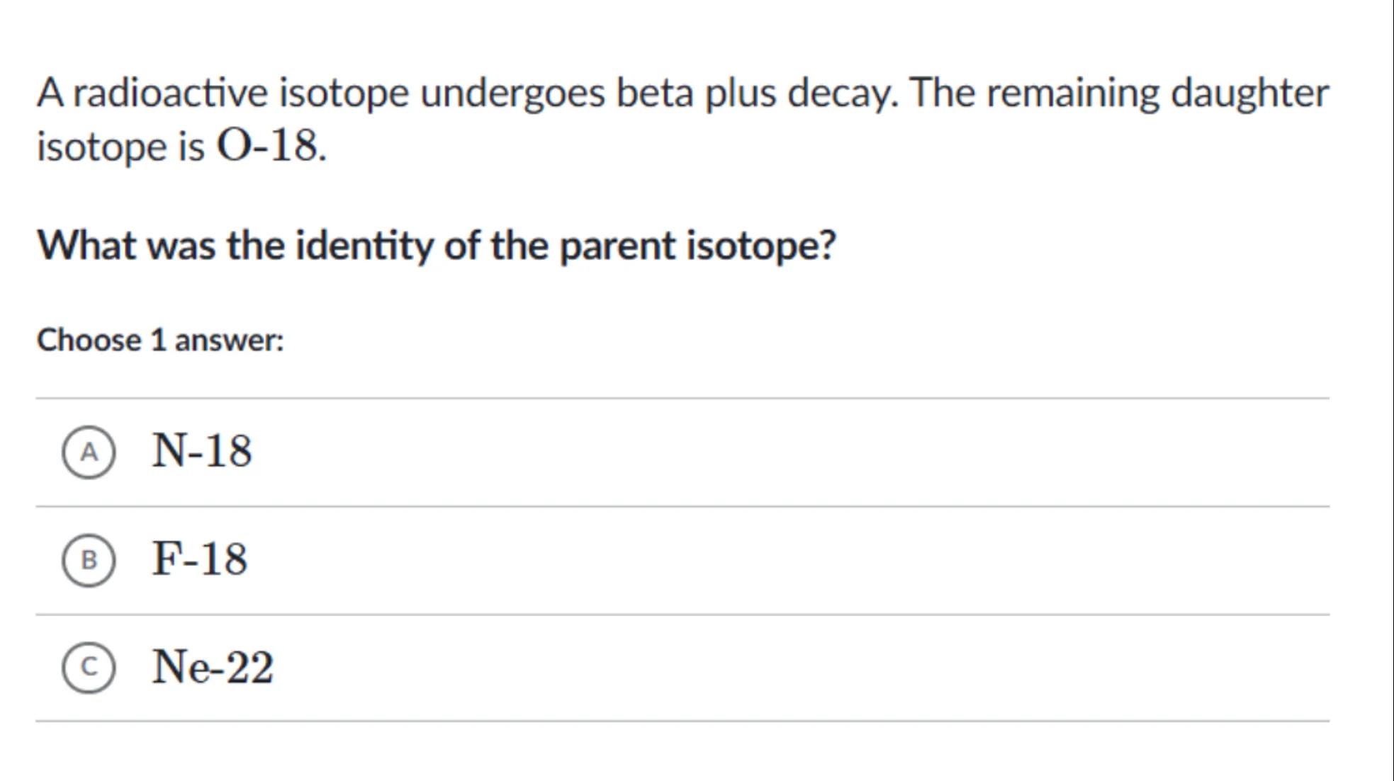Click the bold parent isotope question
The image size is (1394, 781).
437,246
